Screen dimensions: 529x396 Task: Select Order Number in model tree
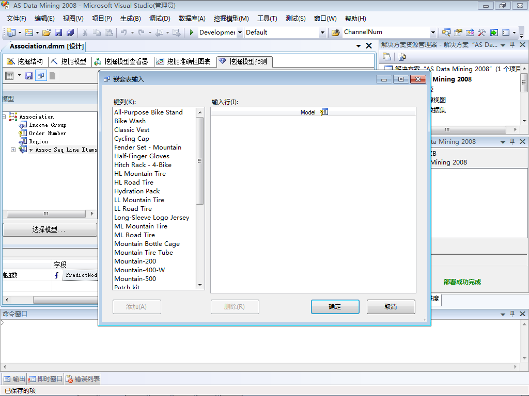point(48,133)
